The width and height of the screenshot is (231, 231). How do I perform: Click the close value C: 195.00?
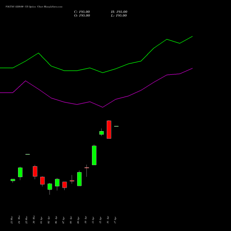[82, 12]
